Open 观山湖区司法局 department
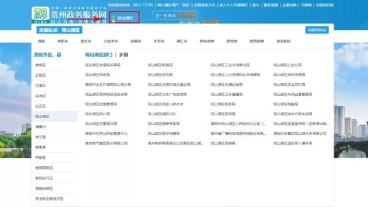The image size is (368, 207). pos(160,75)
